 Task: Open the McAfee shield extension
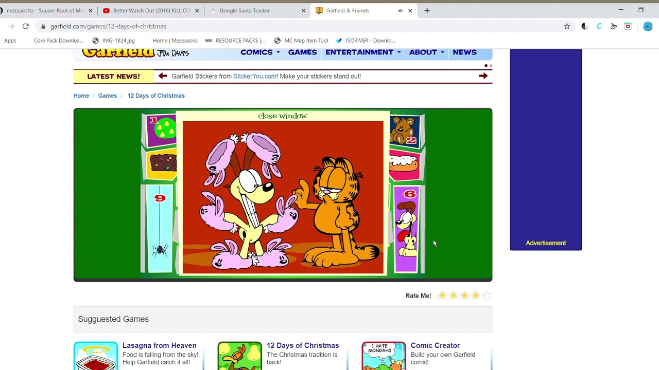click(x=628, y=26)
